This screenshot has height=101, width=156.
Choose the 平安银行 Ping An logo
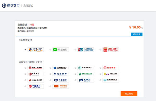(x=61, y=86)
